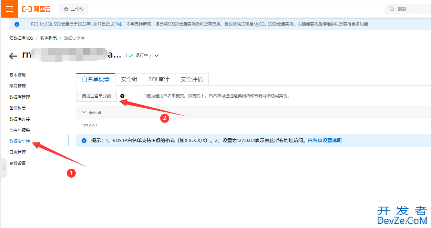This screenshot has height=228, width=431.
Task: Open 数据库管理 in sidebar
Action: pos(20,97)
